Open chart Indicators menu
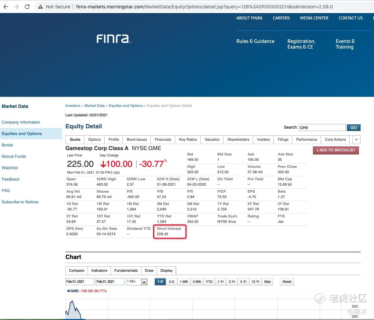This screenshot has height=320, width=374. 99,271
